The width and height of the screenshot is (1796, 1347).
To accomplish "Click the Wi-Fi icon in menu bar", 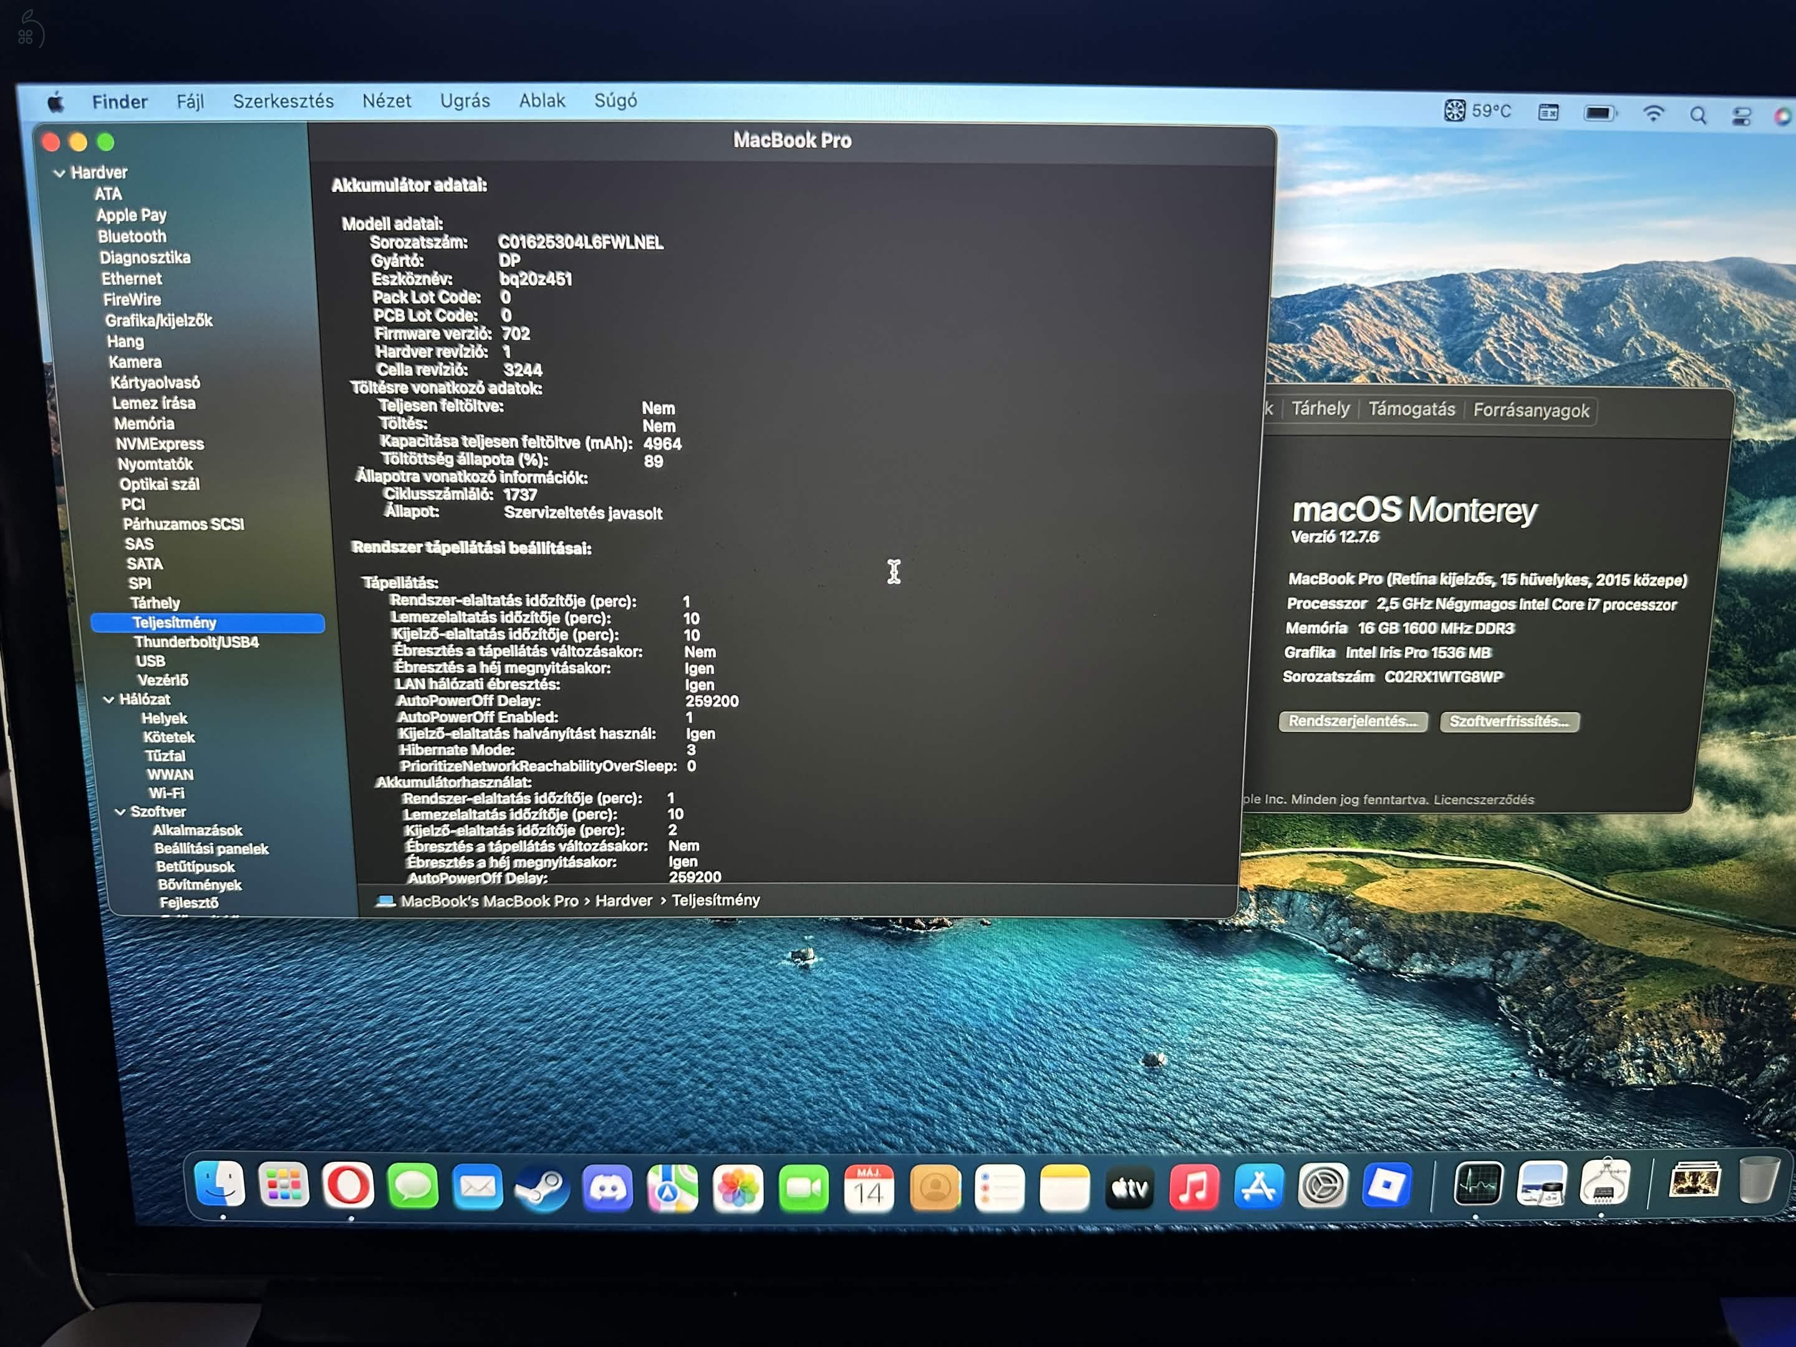I will click(x=1653, y=113).
